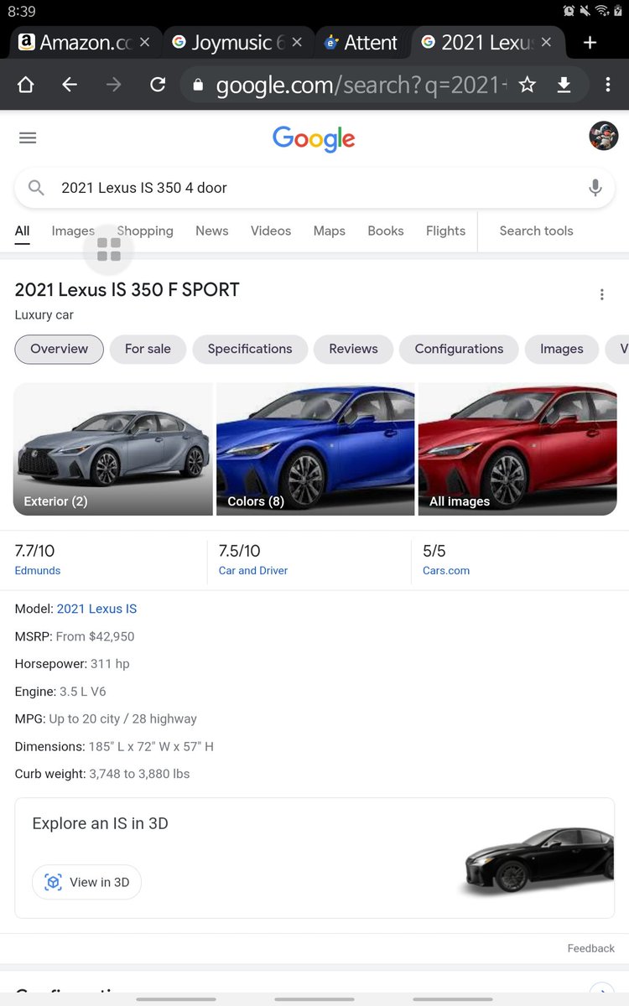Screen dimensions: 629x1006
Task: Open the Google hamburger menu
Action: point(28,137)
